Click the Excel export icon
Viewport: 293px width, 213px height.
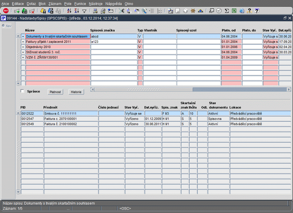[234, 11]
